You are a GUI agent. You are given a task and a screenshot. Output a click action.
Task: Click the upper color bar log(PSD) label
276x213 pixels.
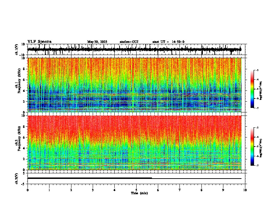(x=261, y=91)
